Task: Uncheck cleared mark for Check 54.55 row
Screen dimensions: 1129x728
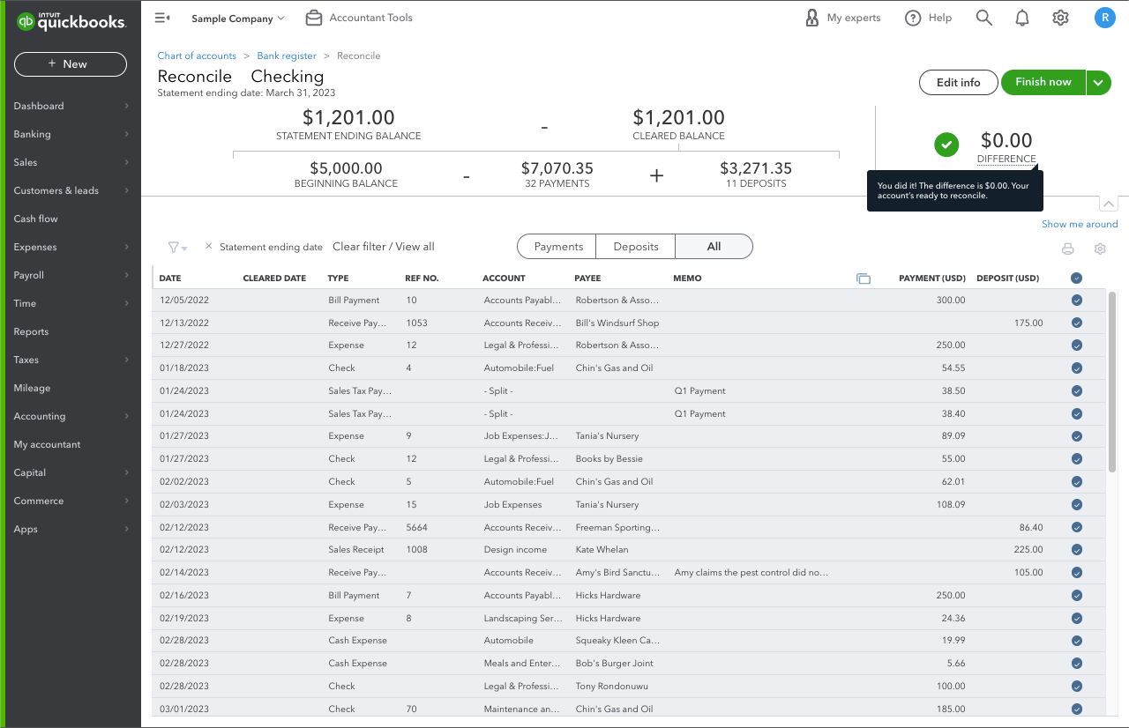Action: pos(1076,368)
